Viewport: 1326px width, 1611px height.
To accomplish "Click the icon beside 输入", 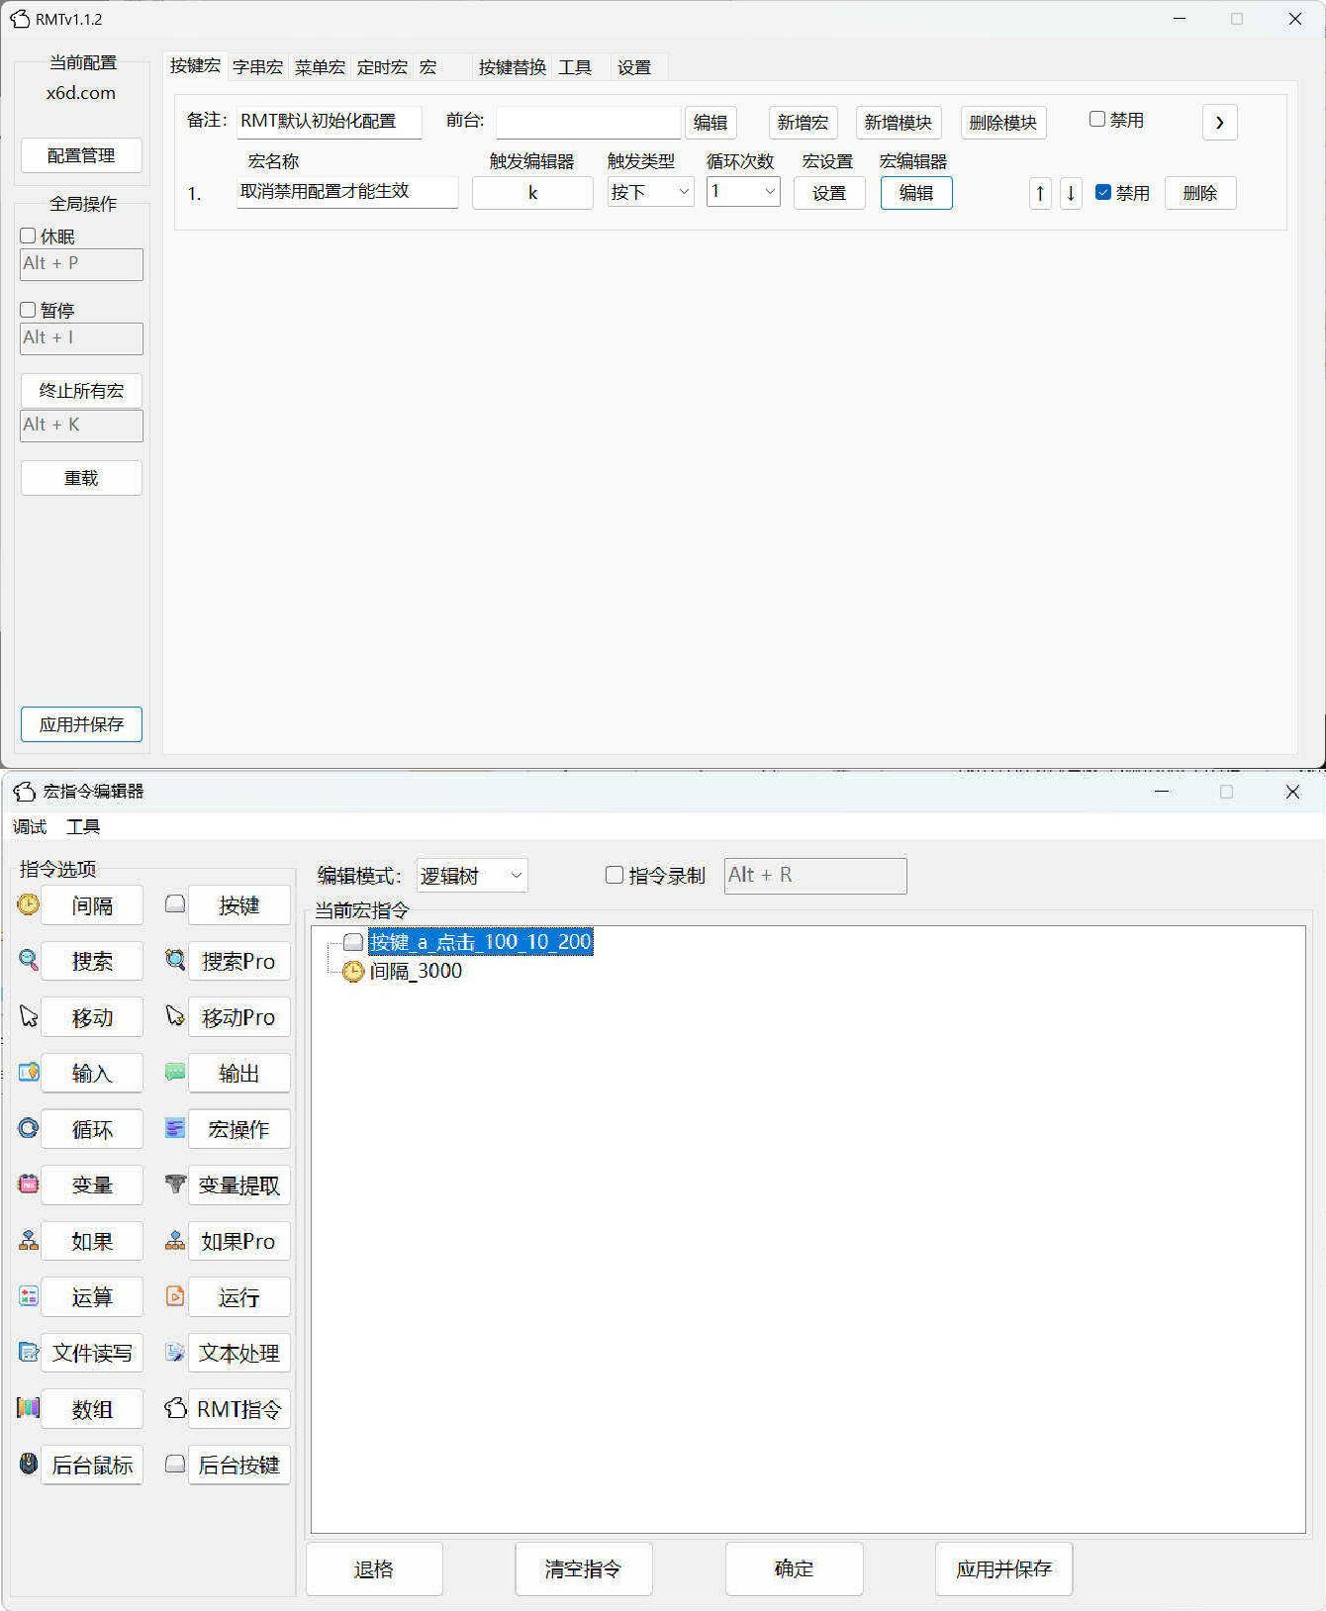I will click(29, 1072).
